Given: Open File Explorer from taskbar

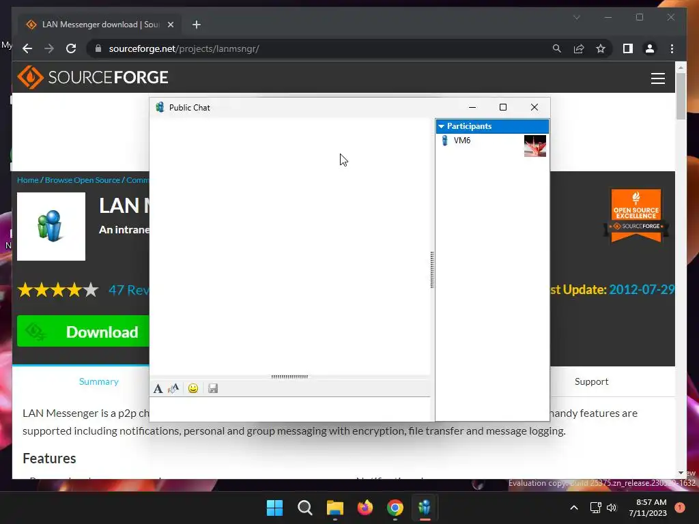Looking at the screenshot, I should click(334, 508).
